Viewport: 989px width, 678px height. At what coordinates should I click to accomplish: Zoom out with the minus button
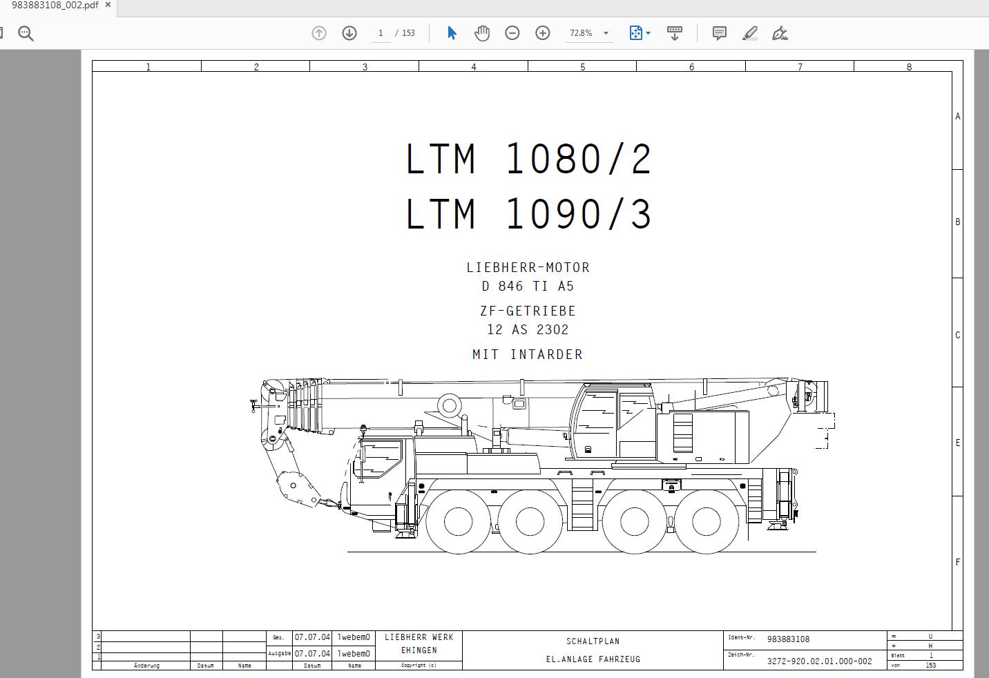[512, 33]
